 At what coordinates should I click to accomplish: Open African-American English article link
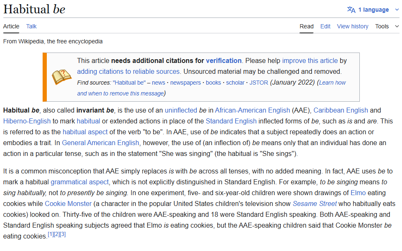[x=252, y=110]
